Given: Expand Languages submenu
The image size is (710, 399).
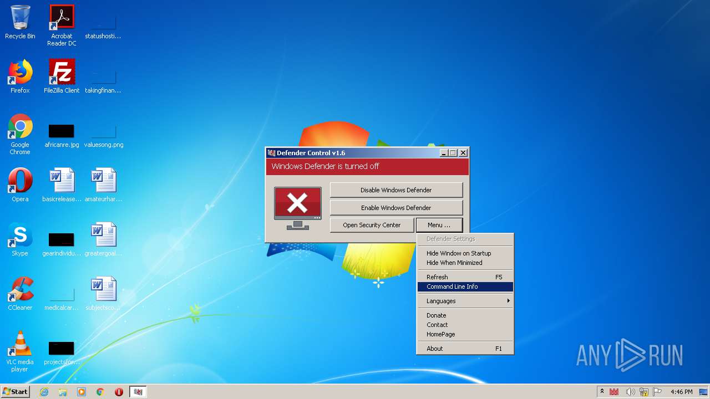Looking at the screenshot, I should [x=465, y=301].
